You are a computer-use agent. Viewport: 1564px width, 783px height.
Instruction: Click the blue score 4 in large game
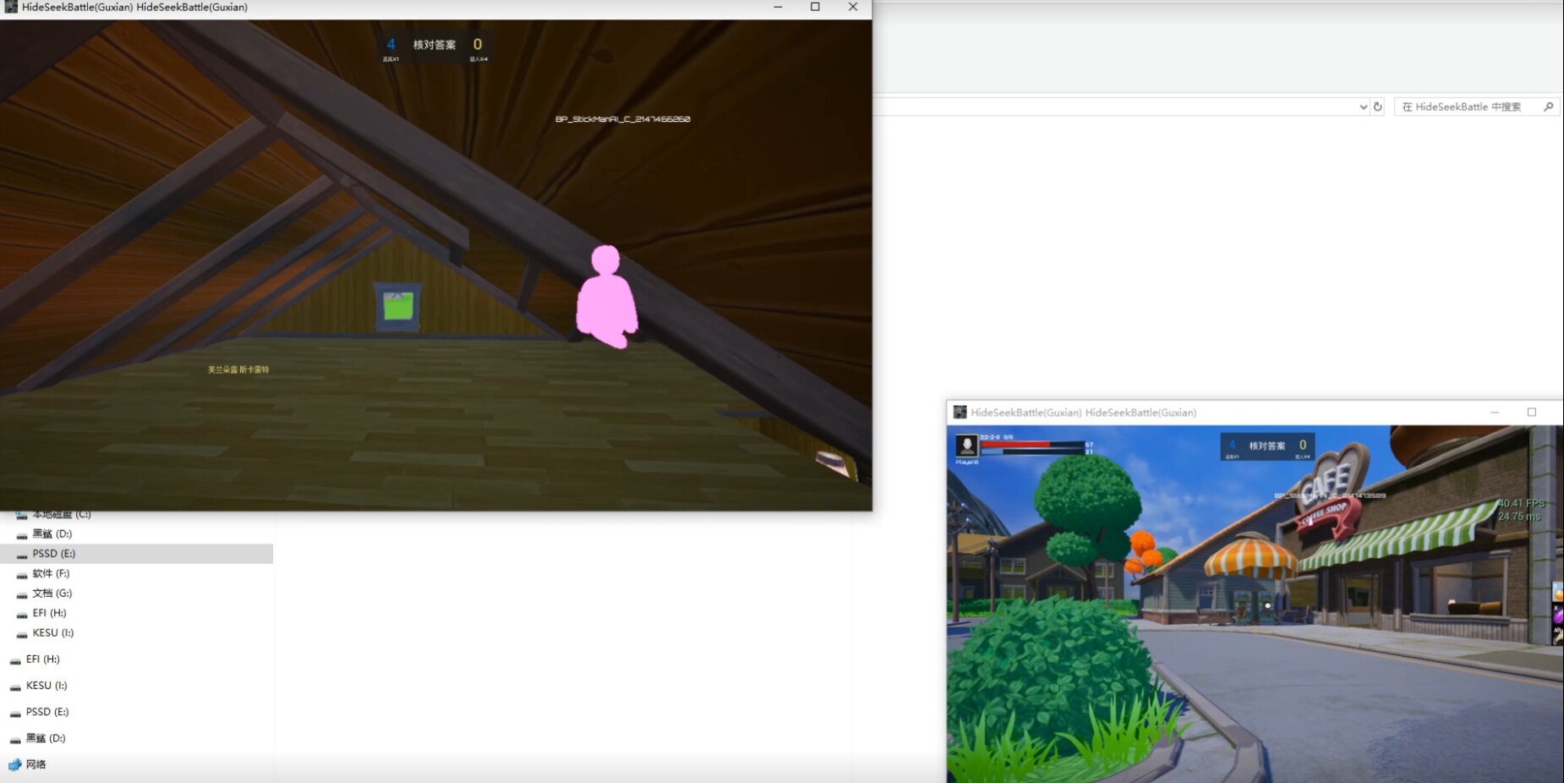coord(391,44)
